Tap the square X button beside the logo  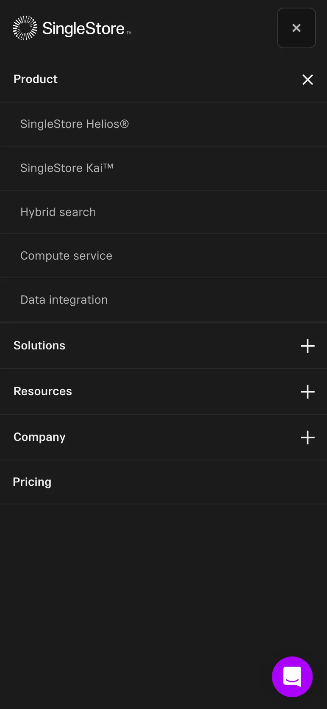pyautogui.click(x=297, y=28)
